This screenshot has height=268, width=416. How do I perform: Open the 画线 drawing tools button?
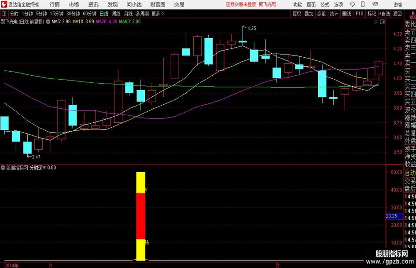point(346,14)
